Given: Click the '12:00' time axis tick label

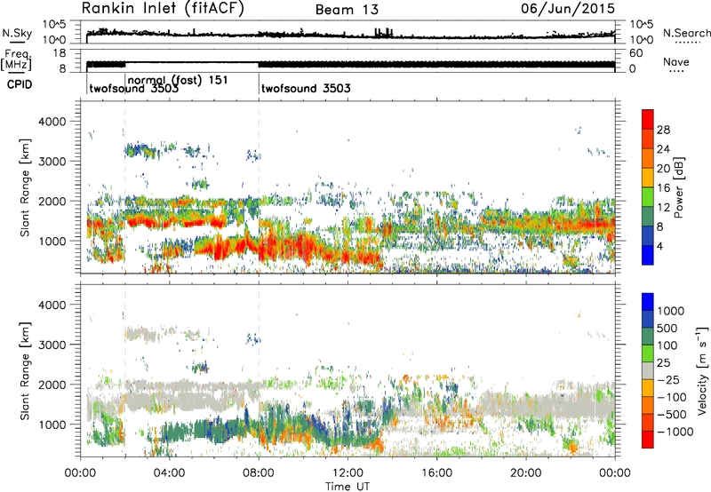Looking at the screenshot, I should pyautogui.click(x=348, y=473).
